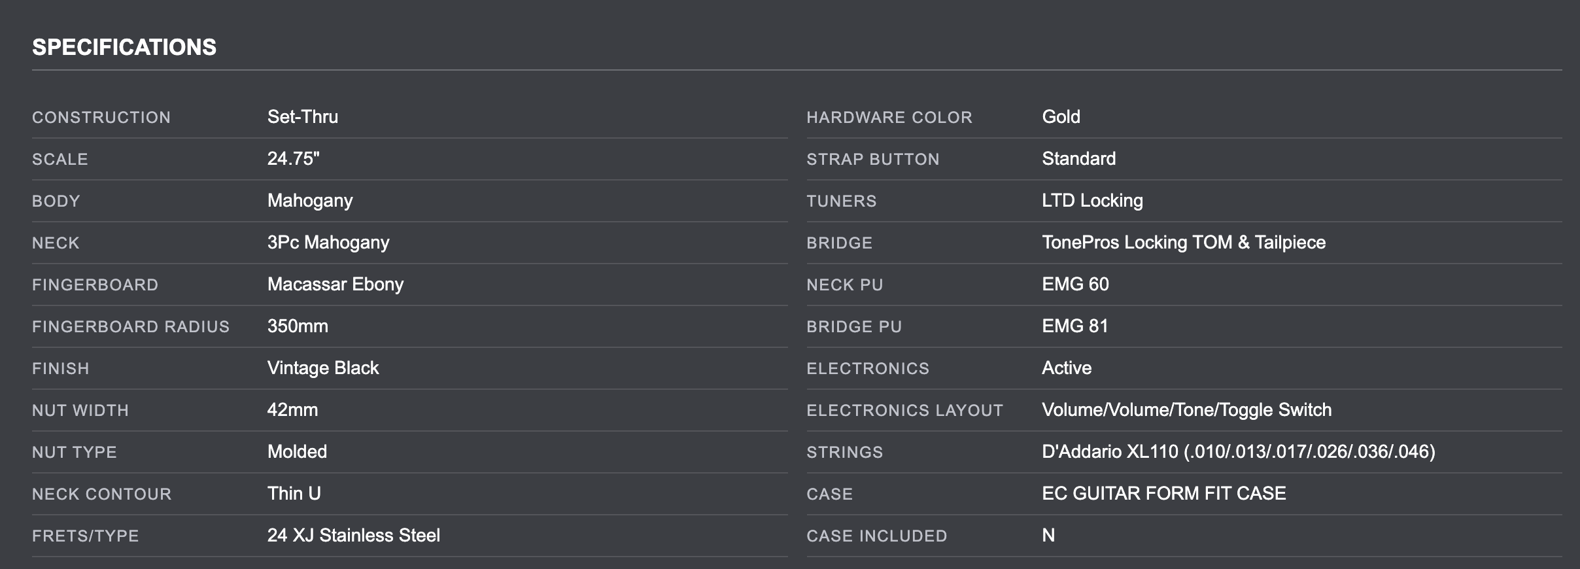This screenshot has height=569, width=1580.
Task: Click the CASE INCLUDED label
Action: pyautogui.click(x=877, y=536)
